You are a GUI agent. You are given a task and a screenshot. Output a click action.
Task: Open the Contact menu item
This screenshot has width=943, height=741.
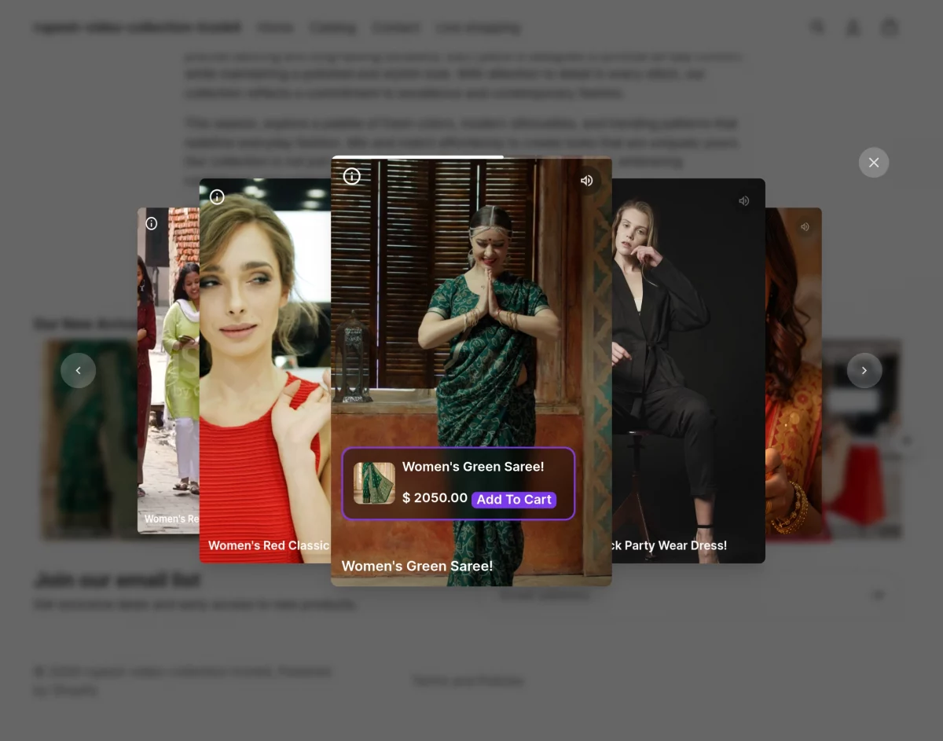[395, 28]
